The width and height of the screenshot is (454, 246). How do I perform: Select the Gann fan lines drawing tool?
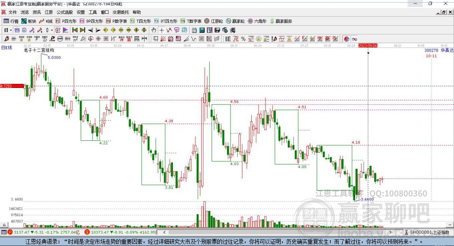[163, 39]
